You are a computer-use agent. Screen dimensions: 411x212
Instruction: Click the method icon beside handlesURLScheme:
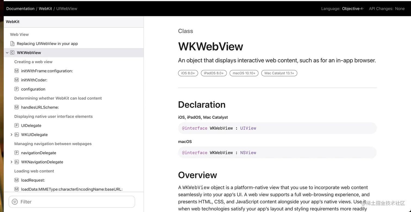17,107
